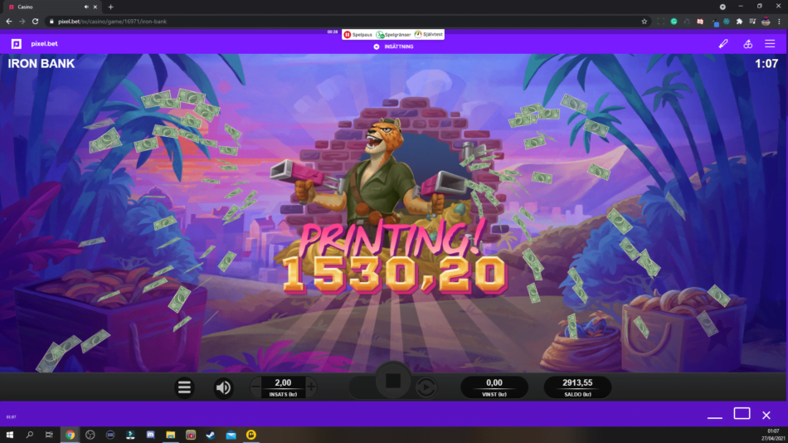Open Steam from the taskbar
Screen dimensions: 788x443
[211, 435]
